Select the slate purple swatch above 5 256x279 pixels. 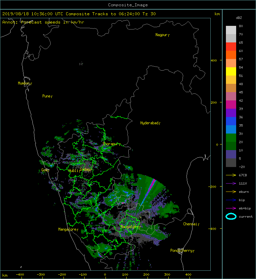pyautogui.click(x=231, y=154)
